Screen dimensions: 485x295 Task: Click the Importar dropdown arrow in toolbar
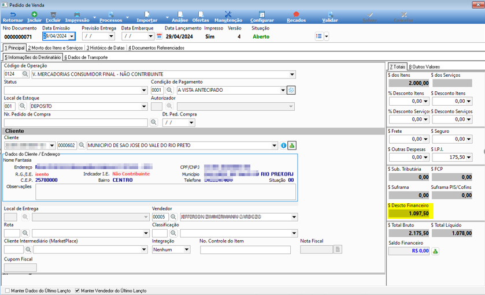[167, 17]
